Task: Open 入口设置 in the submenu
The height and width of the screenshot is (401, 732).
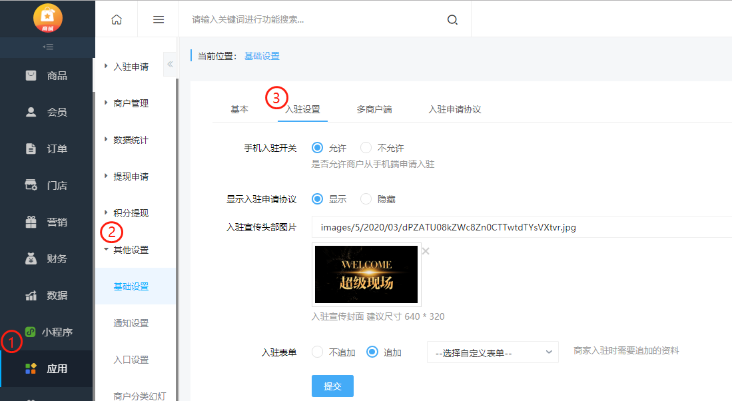Action: (x=131, y=360)
